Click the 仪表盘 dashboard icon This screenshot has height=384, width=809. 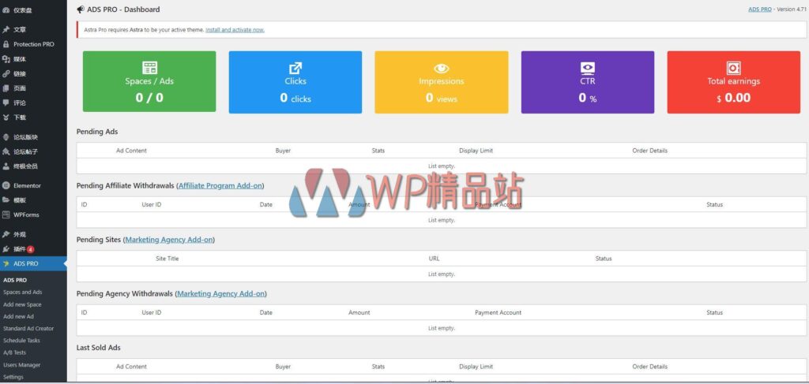tap(6, 9)
